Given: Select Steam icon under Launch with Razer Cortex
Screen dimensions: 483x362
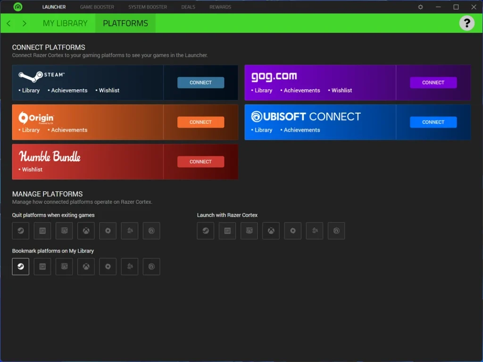Looking at the screenshot, I should pyautogui.click(x=206, y=231).
